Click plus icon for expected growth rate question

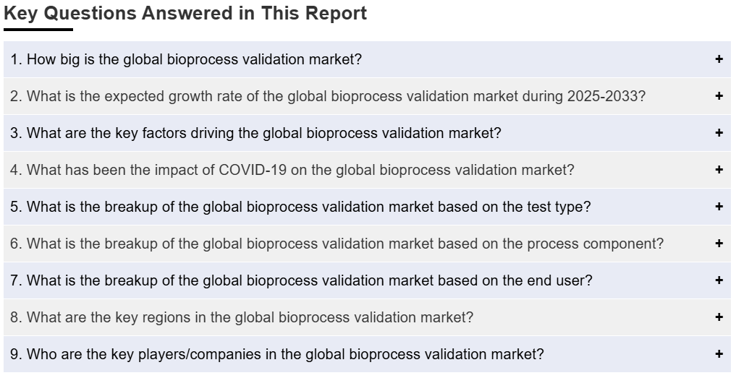tap(719, 96)
